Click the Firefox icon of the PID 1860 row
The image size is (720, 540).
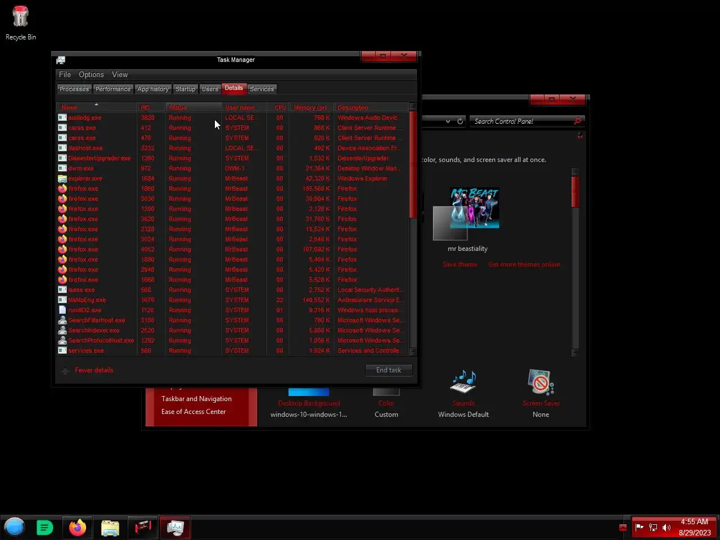(x=62, y=188)
